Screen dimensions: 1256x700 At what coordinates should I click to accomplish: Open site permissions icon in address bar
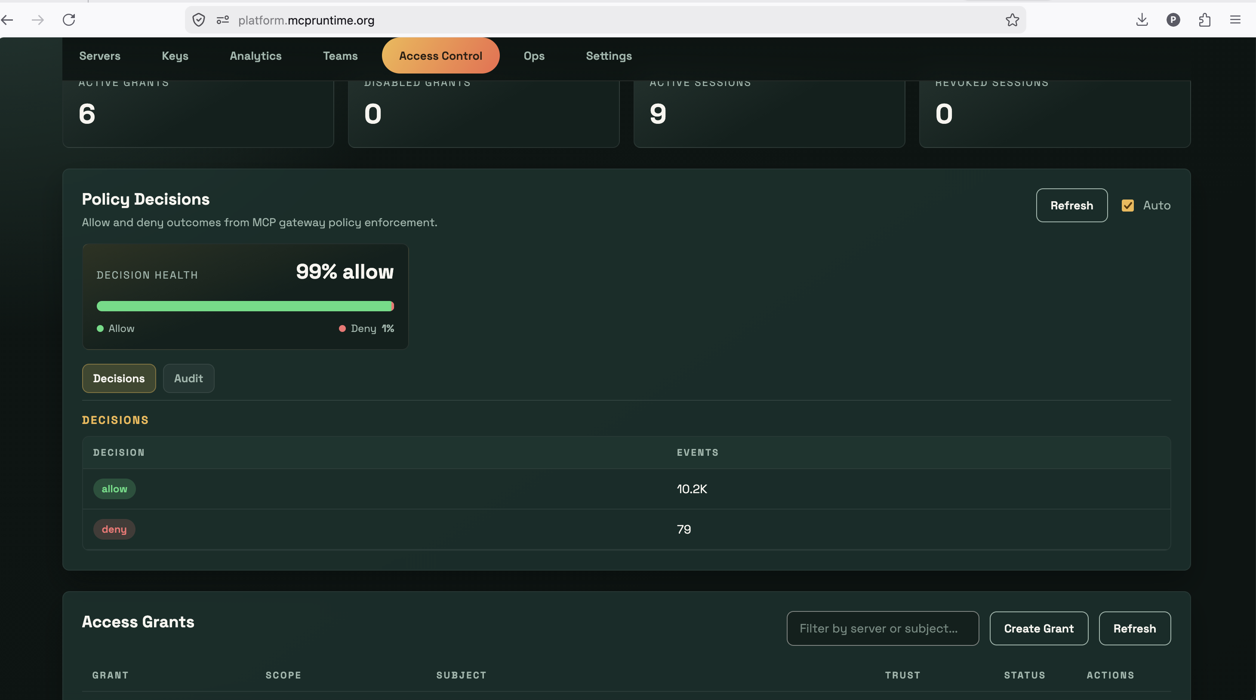click(223, 20)
